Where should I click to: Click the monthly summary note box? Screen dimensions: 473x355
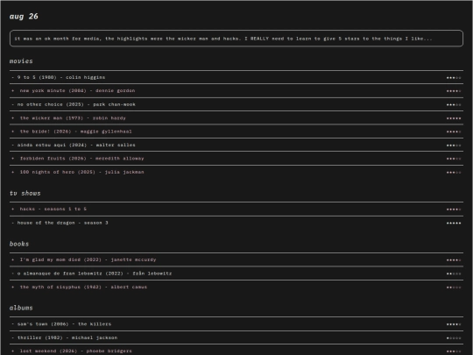236,39
